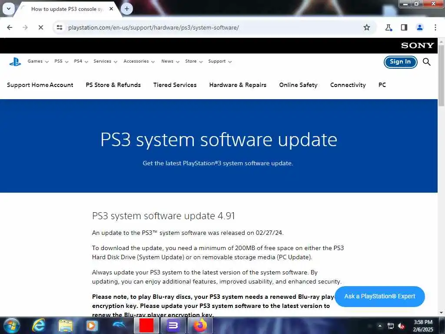Launch Internet Explorer from taskbar
445x334 pixels.
click(x=38, y=325)
